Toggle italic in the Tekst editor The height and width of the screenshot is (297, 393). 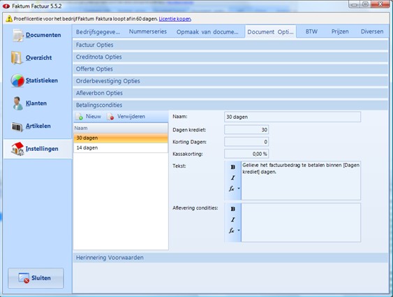click(233, 178)
